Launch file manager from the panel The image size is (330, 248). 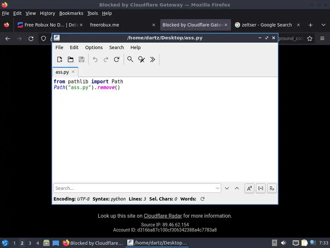pyautogui.click(x=46, y=243)
